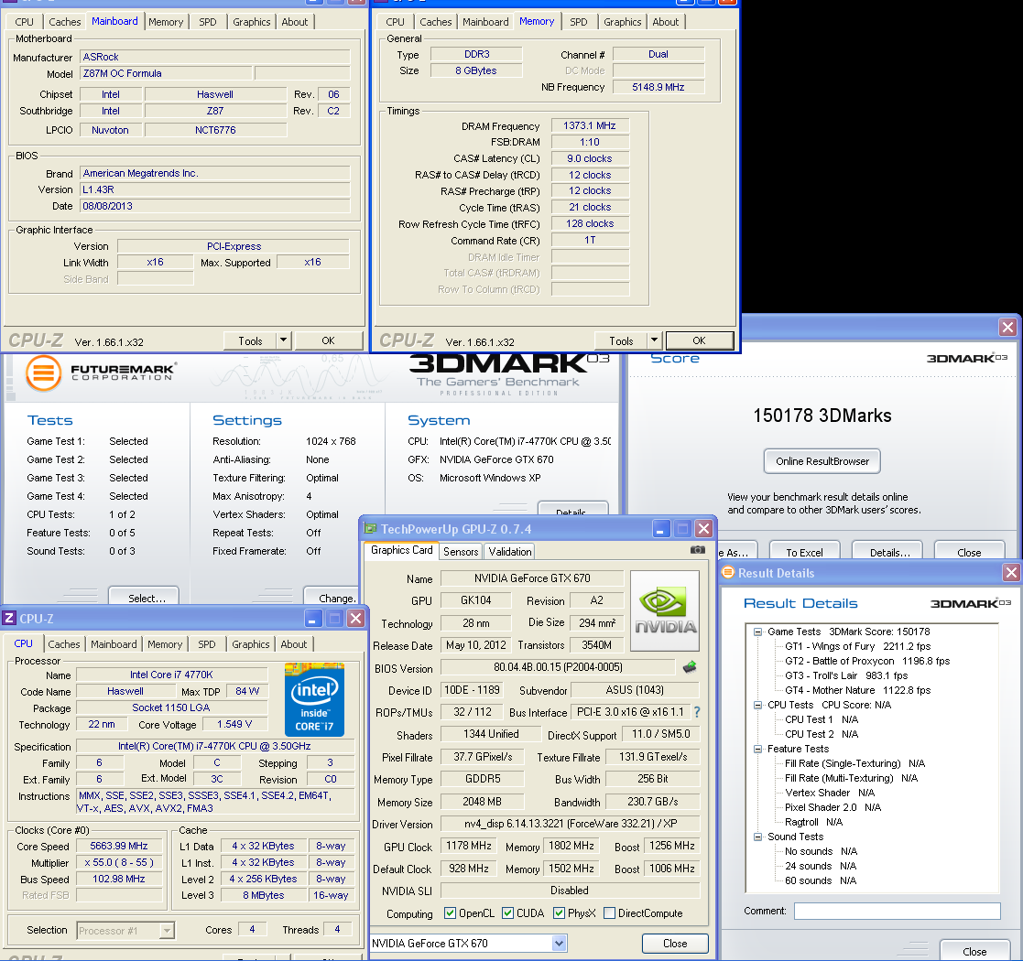Open the Processor #1 selection dropdown
1023x961 pixels.
click(x=167, y=931)
